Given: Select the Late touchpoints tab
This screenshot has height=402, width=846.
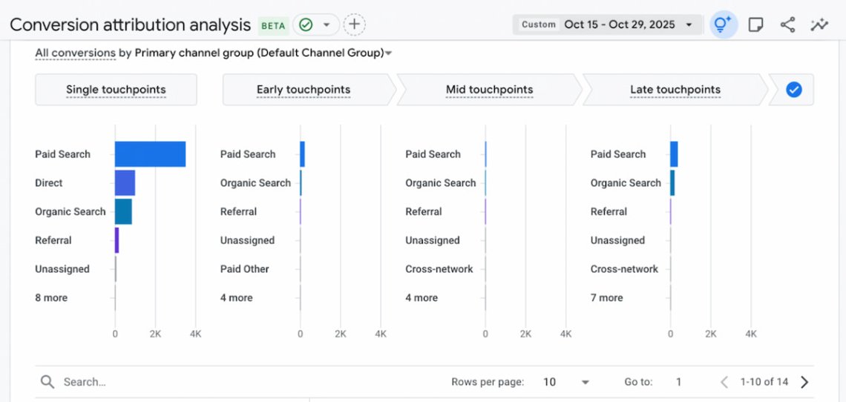Looking at the screenshot, I should (x=675, y=90).
